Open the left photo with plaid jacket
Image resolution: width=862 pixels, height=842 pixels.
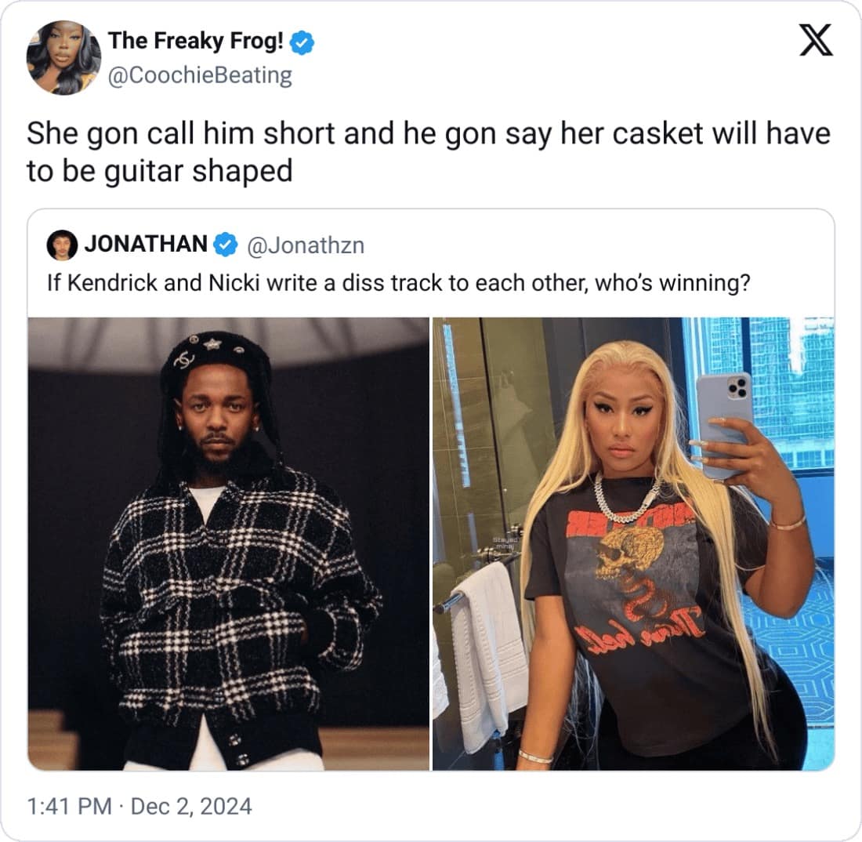pyautogui.click(x=228, y=543)
